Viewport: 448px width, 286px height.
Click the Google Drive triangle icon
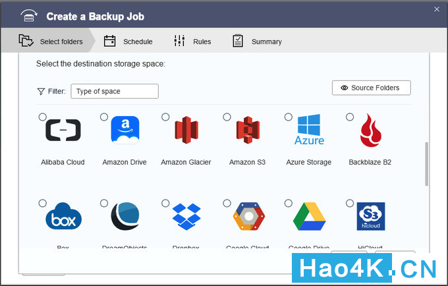point(310,216)
